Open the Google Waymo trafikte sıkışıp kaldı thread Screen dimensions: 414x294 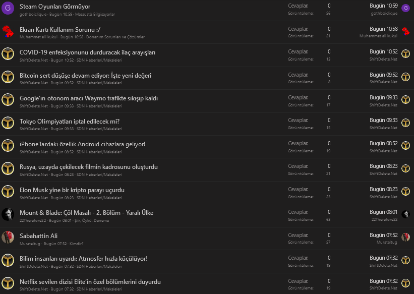88,98
